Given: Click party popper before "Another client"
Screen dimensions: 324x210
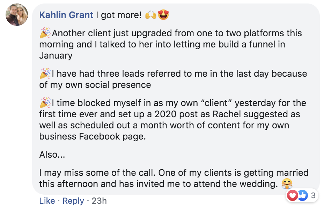Looking at the screenshot, I should 45,33.
